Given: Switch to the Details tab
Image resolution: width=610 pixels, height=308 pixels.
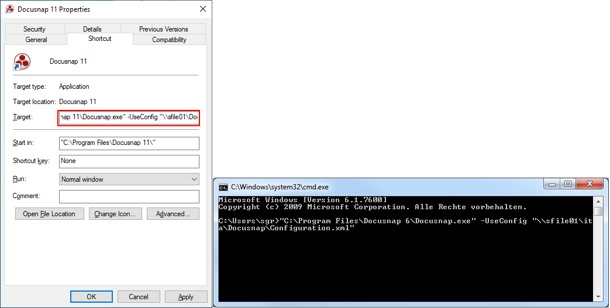Looking at the screenshot, I should pyautogui.click(x=92, y=29).
